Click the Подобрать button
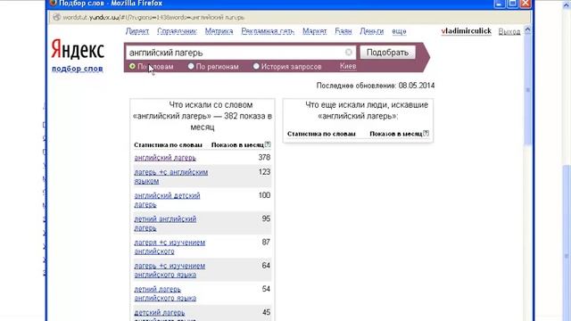 387,53
